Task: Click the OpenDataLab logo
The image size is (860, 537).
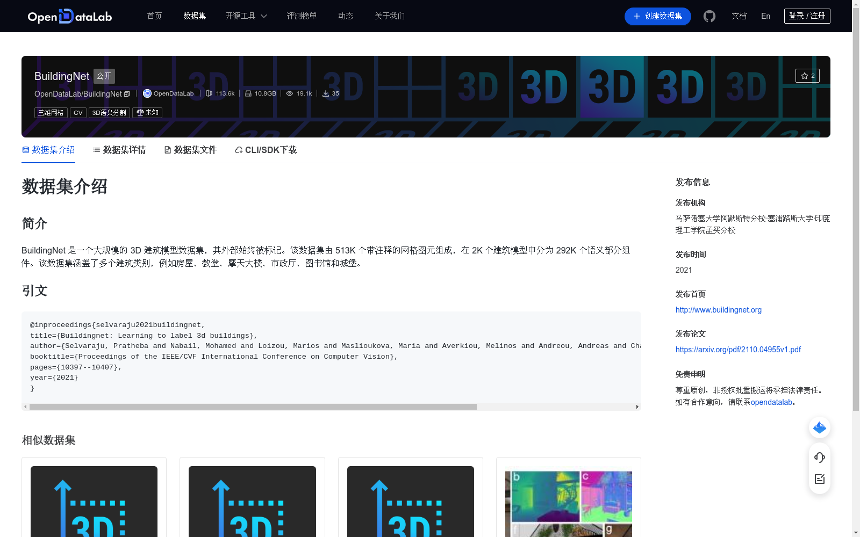Action: (70, 16)
